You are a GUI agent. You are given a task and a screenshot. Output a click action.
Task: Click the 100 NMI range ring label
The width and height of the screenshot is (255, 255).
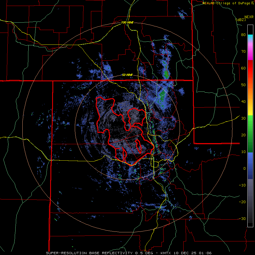click(x=127, y=22)
